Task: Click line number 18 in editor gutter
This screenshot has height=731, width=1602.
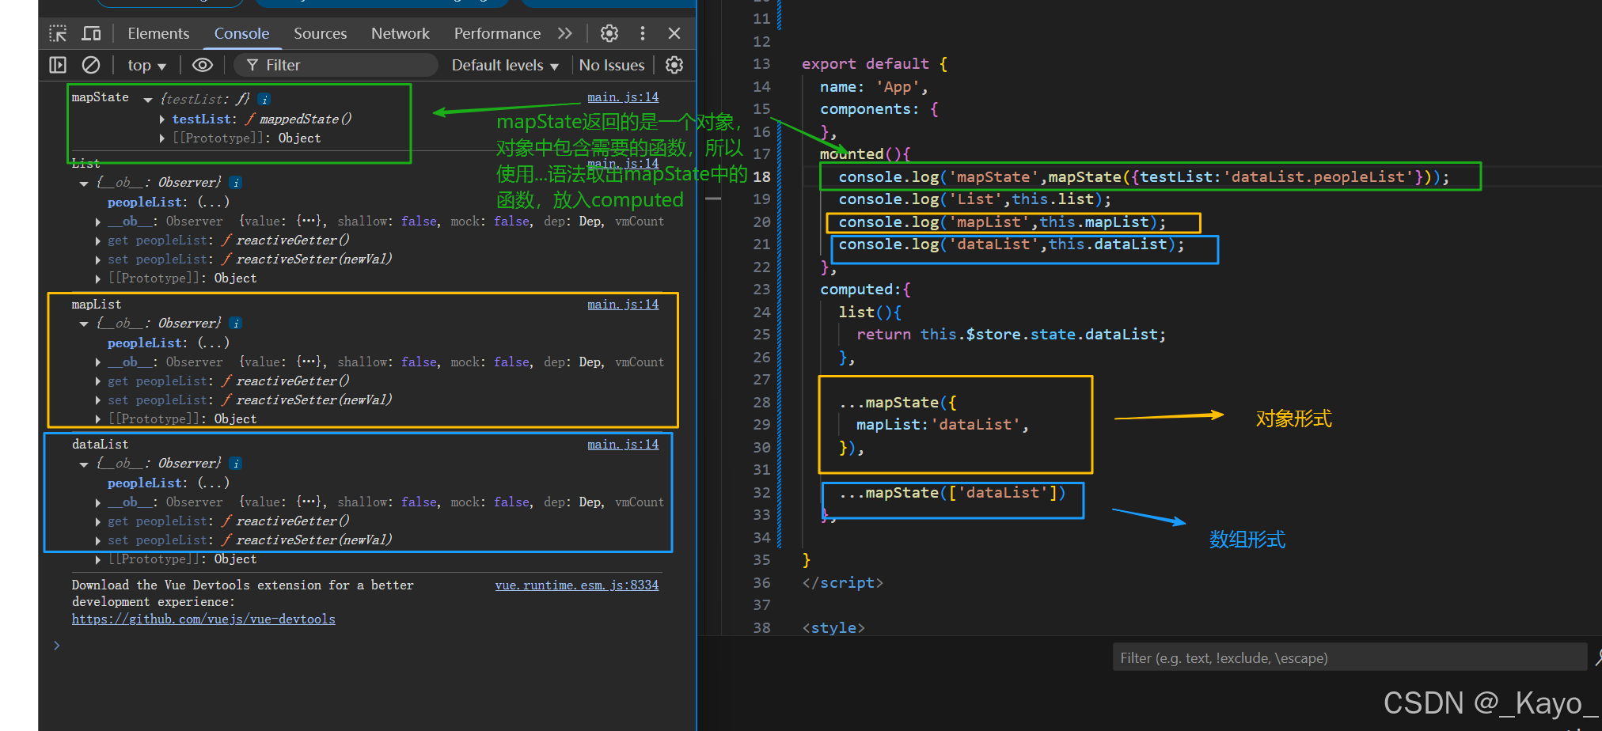Action: 761,176
